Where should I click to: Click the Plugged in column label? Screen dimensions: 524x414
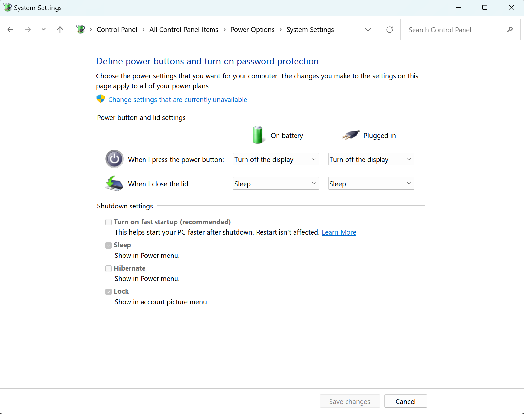click(x=380, y=136)
